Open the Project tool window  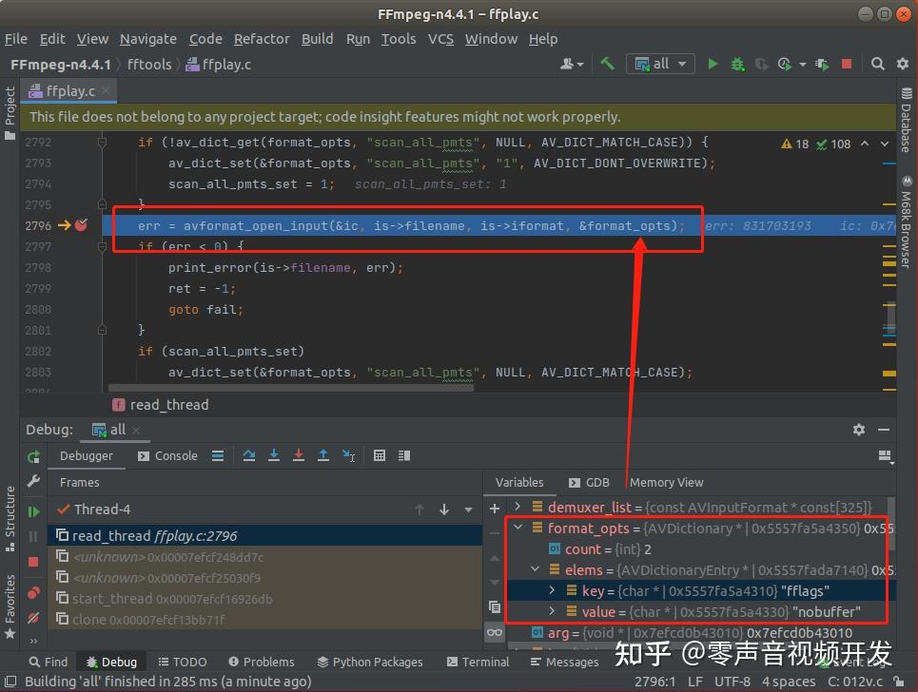(10, 112)
